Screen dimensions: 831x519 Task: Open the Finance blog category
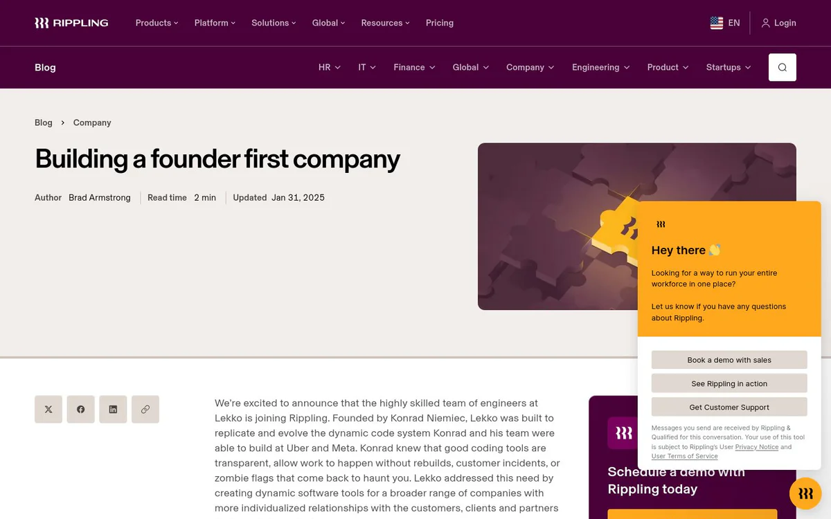tap(414, 67)
